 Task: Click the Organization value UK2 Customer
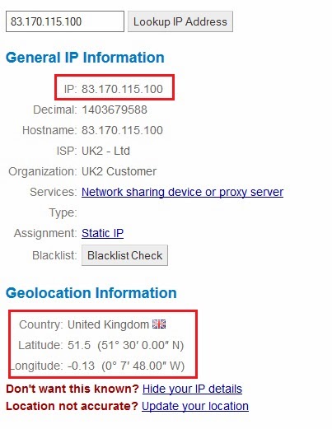119,171
